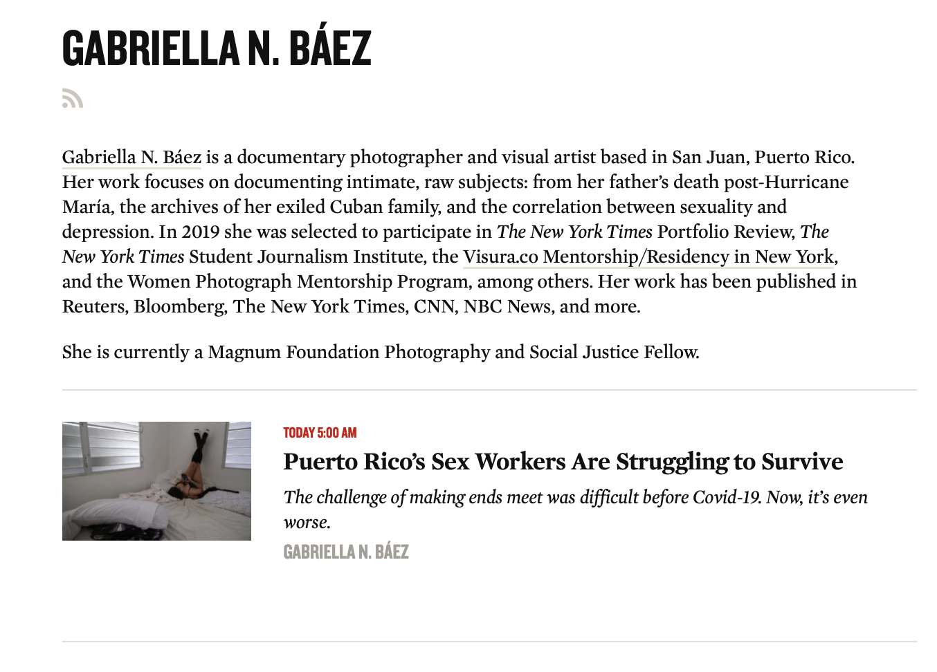Click the Student Journalism Institute text
The width and height of the screenshot is (937, 672).
coord(307,257)
